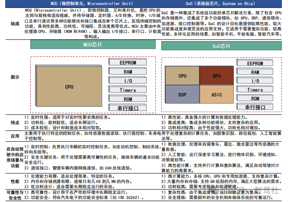Click the line '1) 高性能：具备强大的计算和数据处理能力'
The image size is (288, 202).
tap(204, 117)
